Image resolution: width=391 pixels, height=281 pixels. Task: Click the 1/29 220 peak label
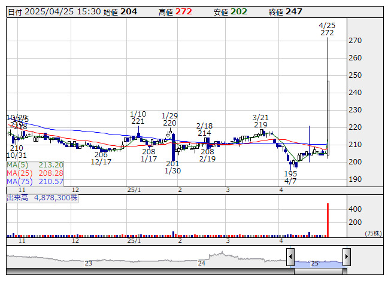(x=170, y=119)
